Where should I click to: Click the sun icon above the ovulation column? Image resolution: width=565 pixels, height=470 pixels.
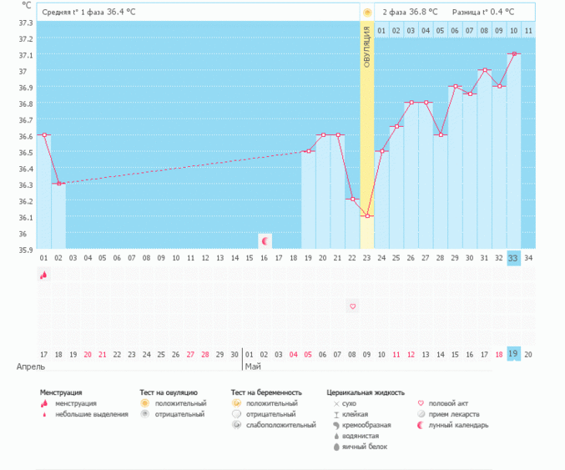click(367, 13)
